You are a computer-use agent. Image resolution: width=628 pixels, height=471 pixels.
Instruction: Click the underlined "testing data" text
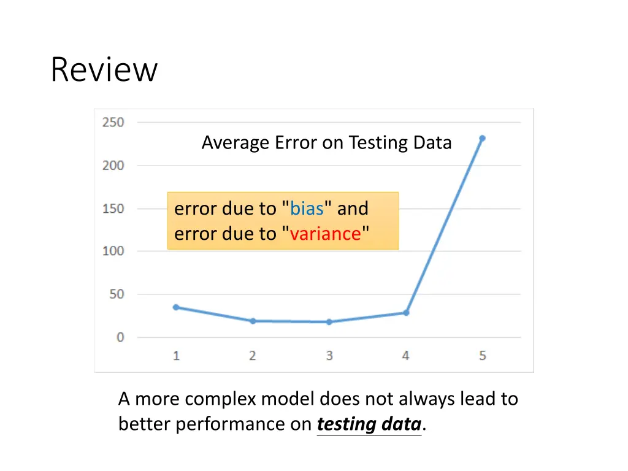pyautogui.click(x=369, y=424)
